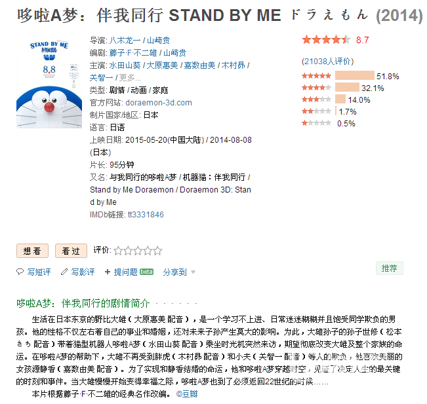Image resolution: width=427 pixels, height=404 pixels.
Task: Rate the movie two stars
Action: (128, 250)
